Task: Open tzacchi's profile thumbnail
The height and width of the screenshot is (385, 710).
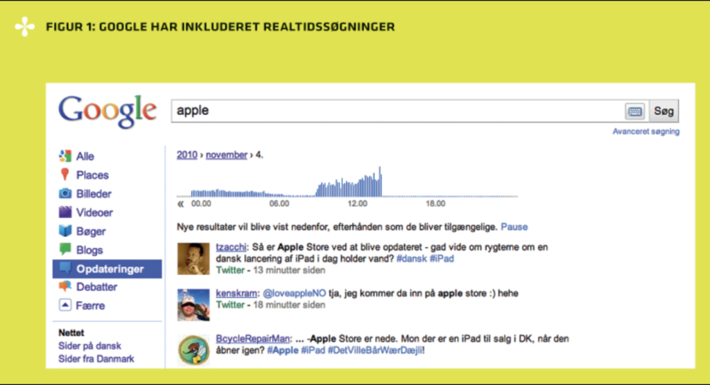Action: pos(194,259)
